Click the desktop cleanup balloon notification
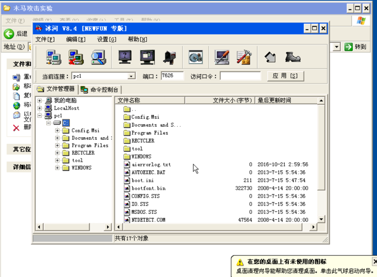Screen dimensions: 377x277 coord(305,266)
